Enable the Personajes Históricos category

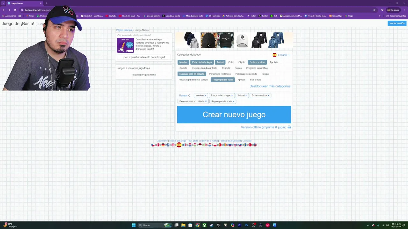point(220,74)
